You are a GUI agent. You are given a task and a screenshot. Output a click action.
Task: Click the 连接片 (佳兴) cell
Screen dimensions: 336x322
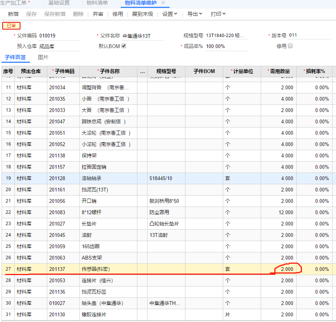pos(109,281)
